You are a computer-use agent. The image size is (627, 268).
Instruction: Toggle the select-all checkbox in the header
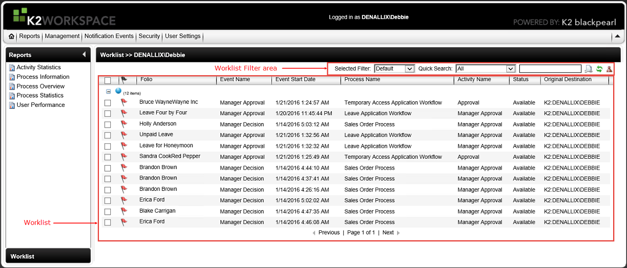point(108,80)
